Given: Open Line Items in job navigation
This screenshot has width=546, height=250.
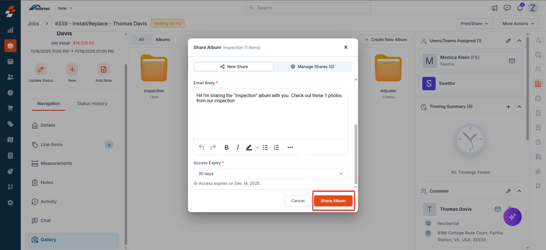Looking at the screenshot, I should tap(72, 145).
